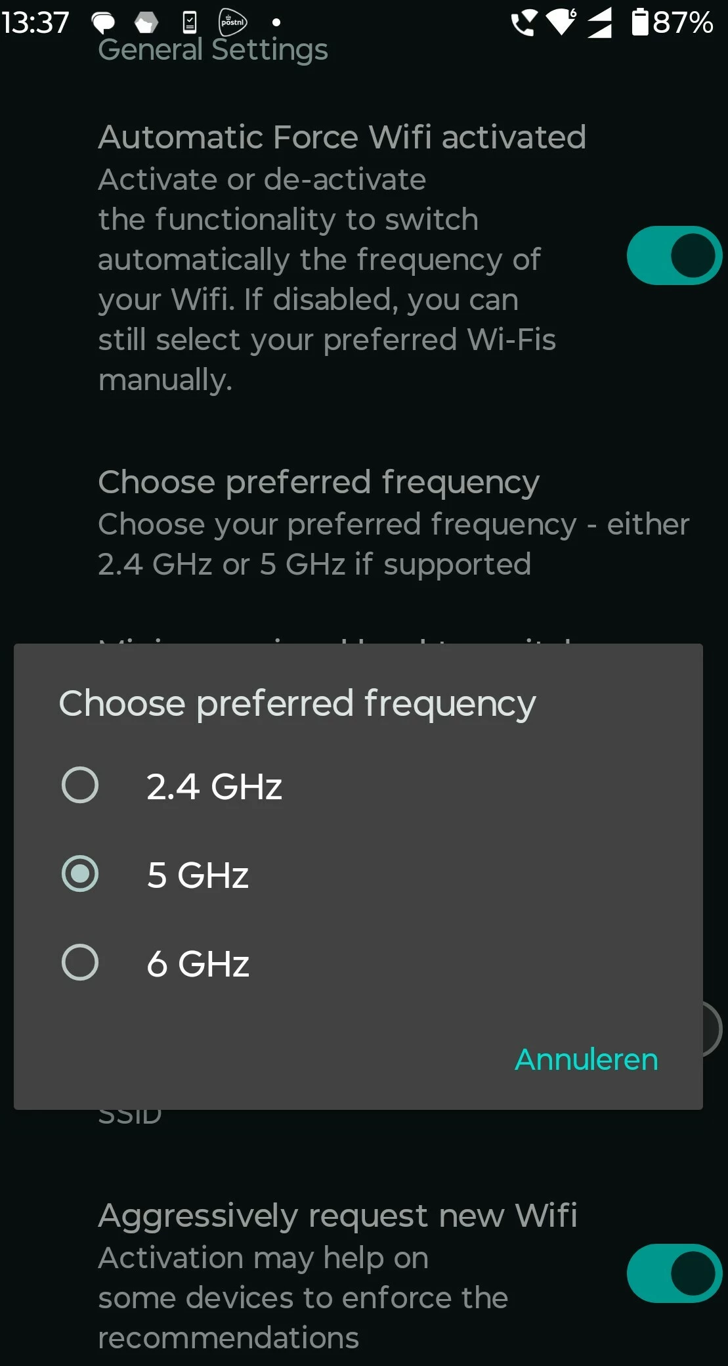This screenshot has height=1366, width=728.
Task: Tap the clipboard task notification icon
Action: pyautogui.click(x=189, y=22)
